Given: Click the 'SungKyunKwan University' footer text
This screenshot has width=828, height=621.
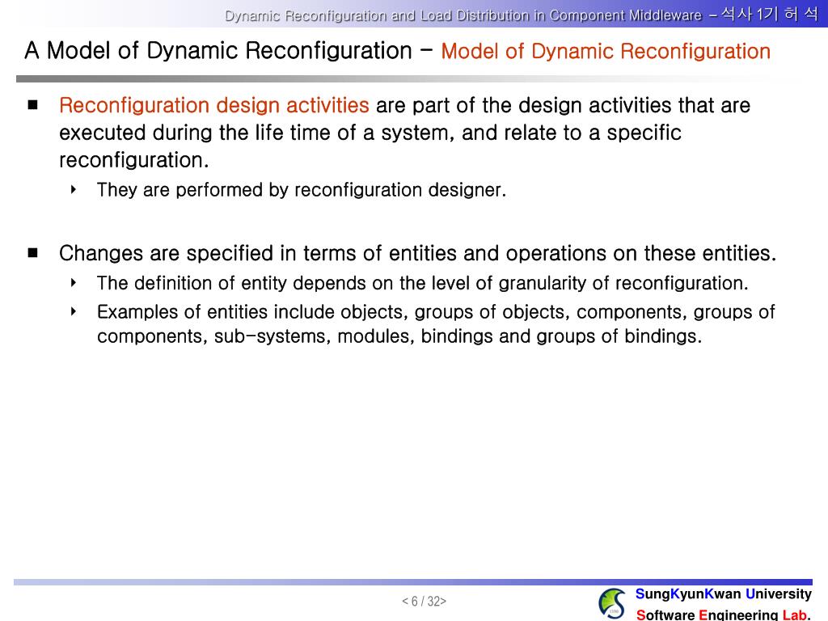Looking at the screenshot, I should pyautogui.click(x=724, y=594).
